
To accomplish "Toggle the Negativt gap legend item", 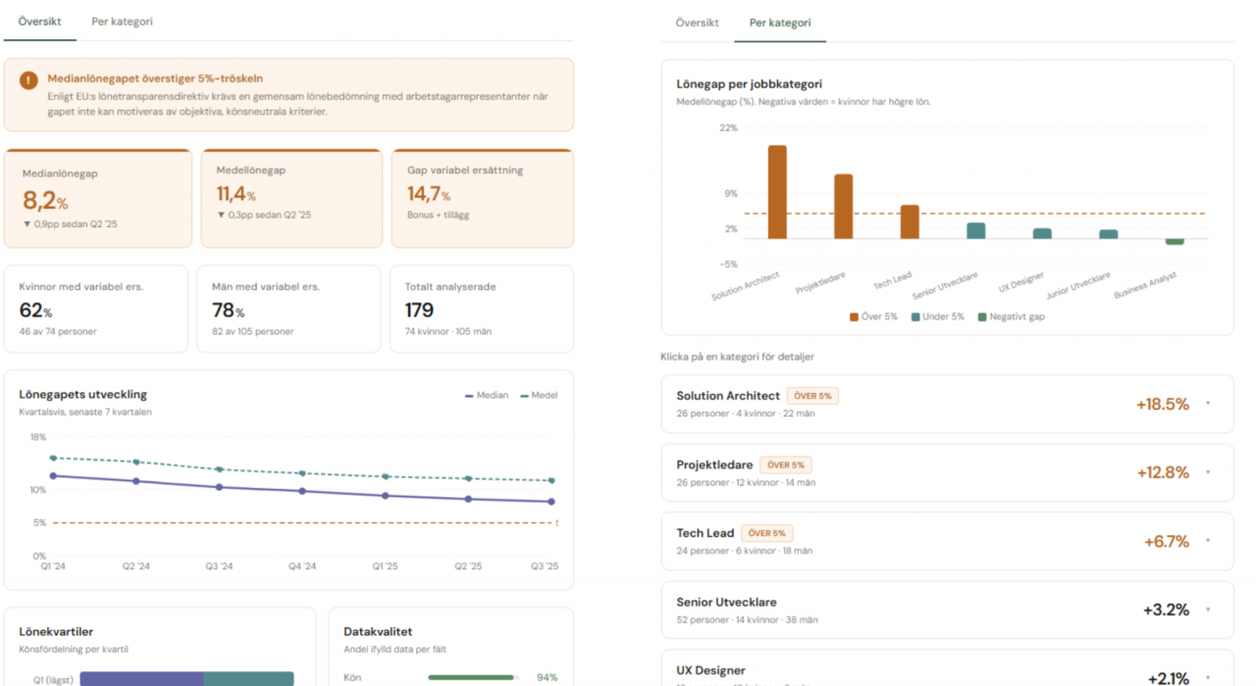I will click(x=1011, y=317).
